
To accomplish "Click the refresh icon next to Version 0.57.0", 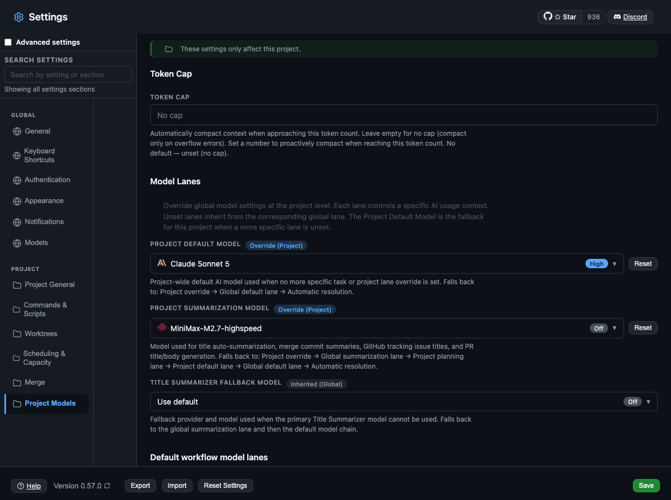I will coord(107,486).
